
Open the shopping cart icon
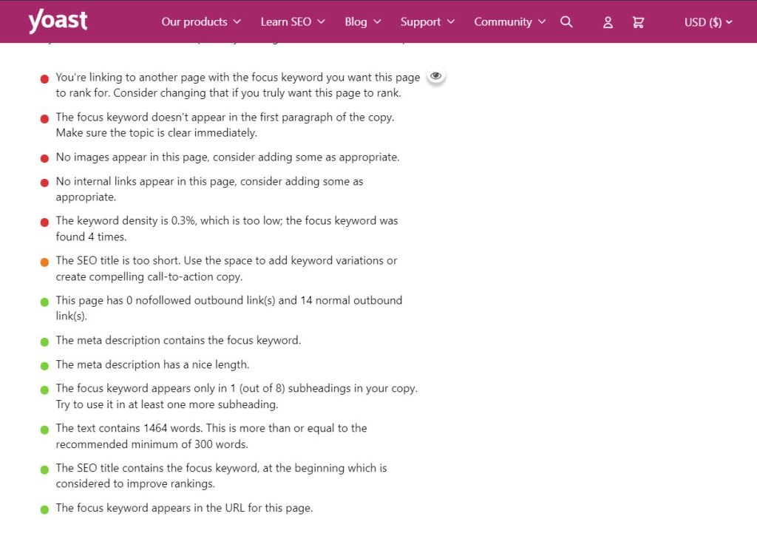(x=638, y=22)
